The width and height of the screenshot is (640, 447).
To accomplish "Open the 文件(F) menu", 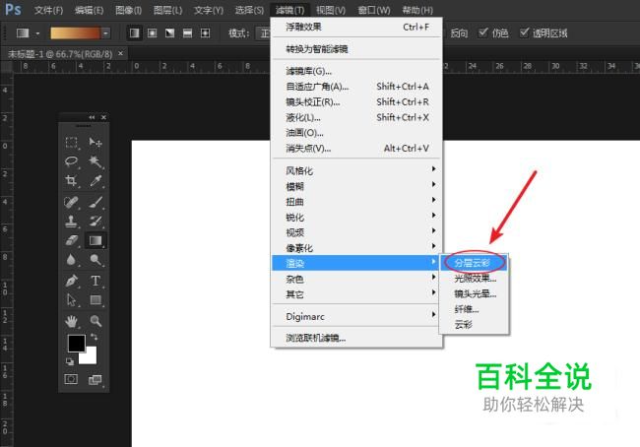I will click(48, 10).
